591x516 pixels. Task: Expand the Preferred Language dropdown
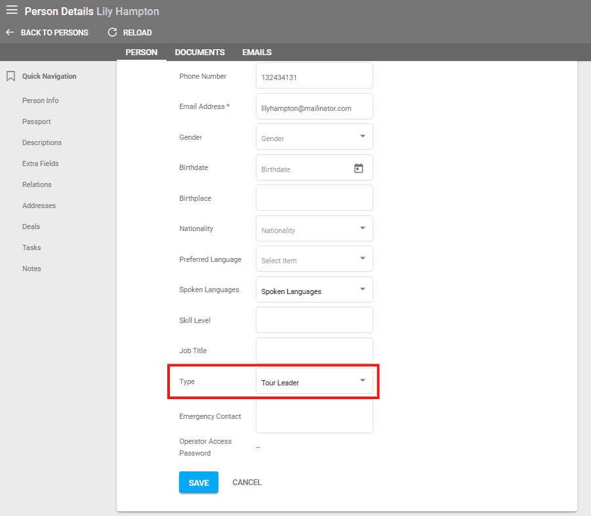click(x=362, y=259)
